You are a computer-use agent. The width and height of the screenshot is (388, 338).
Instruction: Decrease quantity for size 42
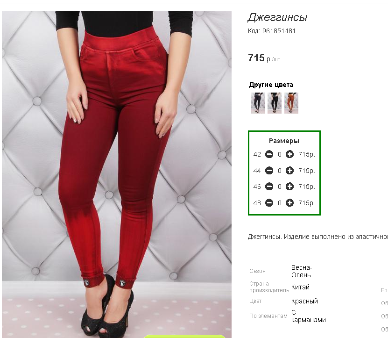(x=269, y=154)
